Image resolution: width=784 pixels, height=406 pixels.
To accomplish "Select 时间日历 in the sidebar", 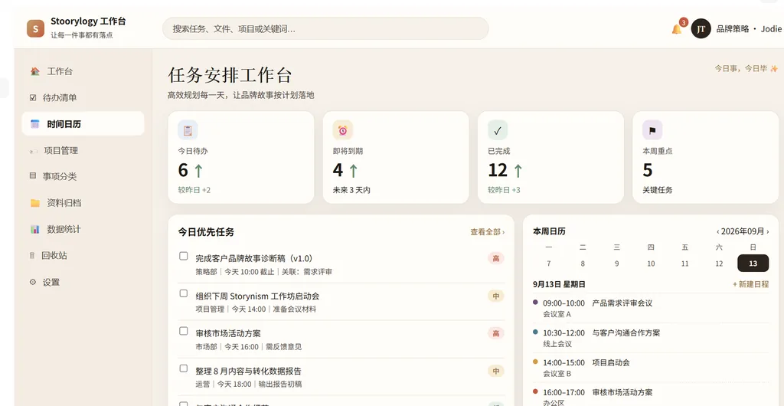I will 83,123.
